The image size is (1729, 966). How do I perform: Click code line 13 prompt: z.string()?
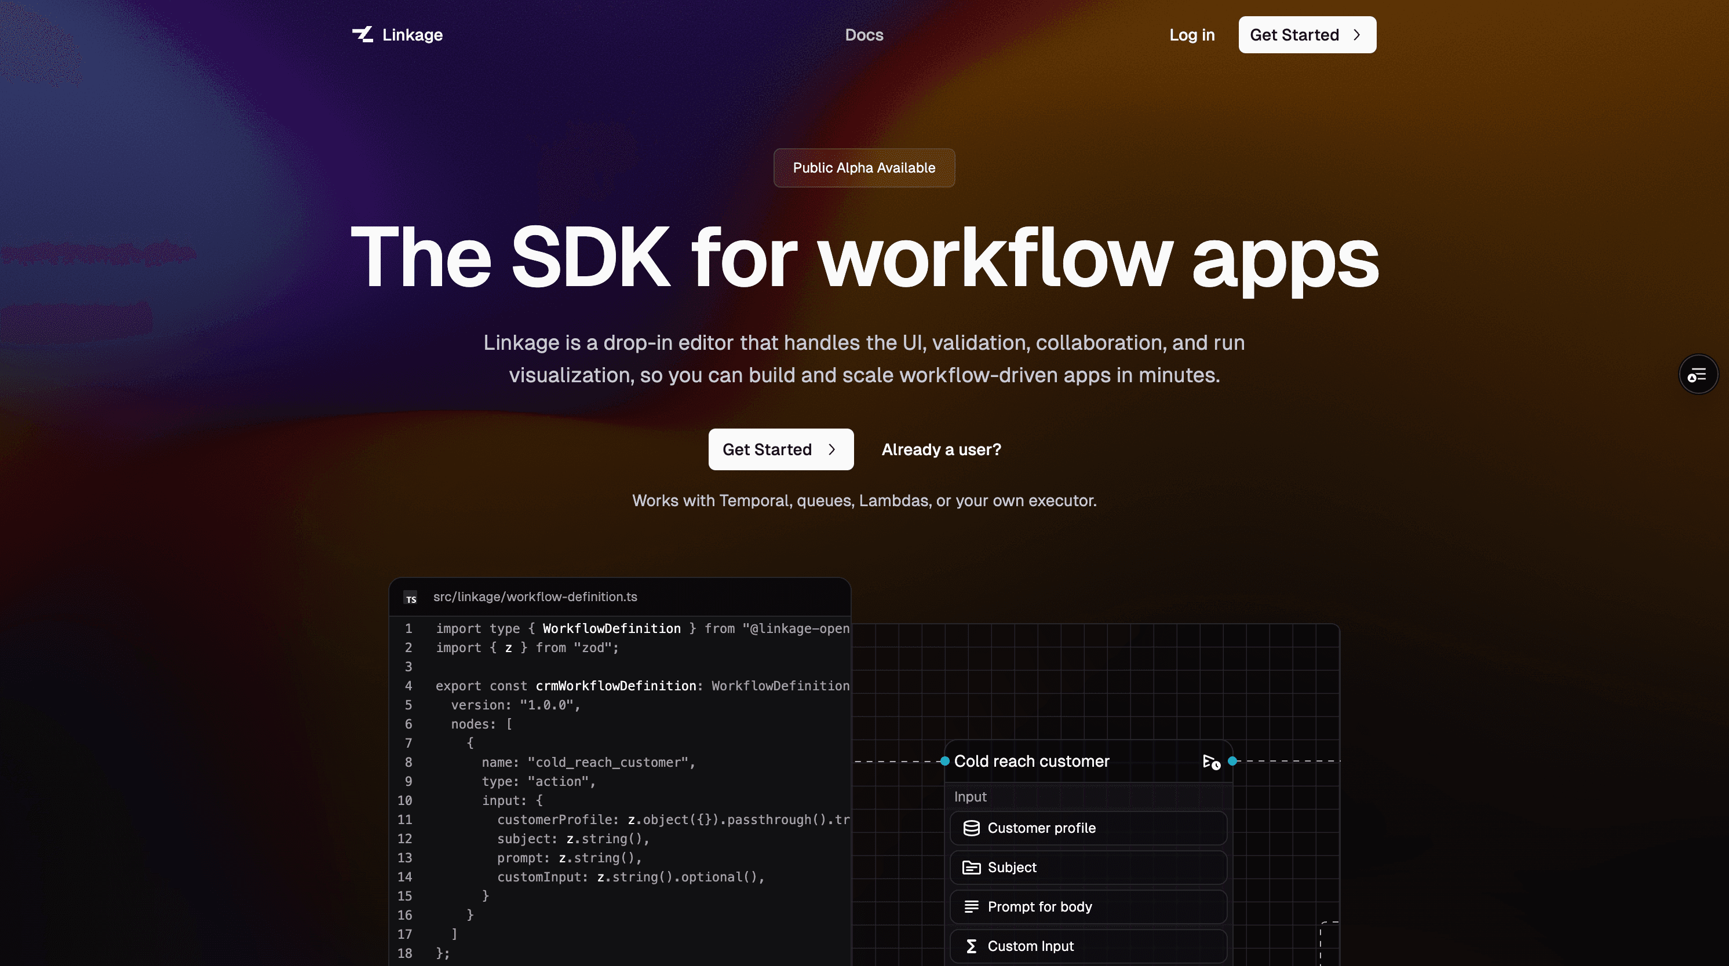click(570, 858)
